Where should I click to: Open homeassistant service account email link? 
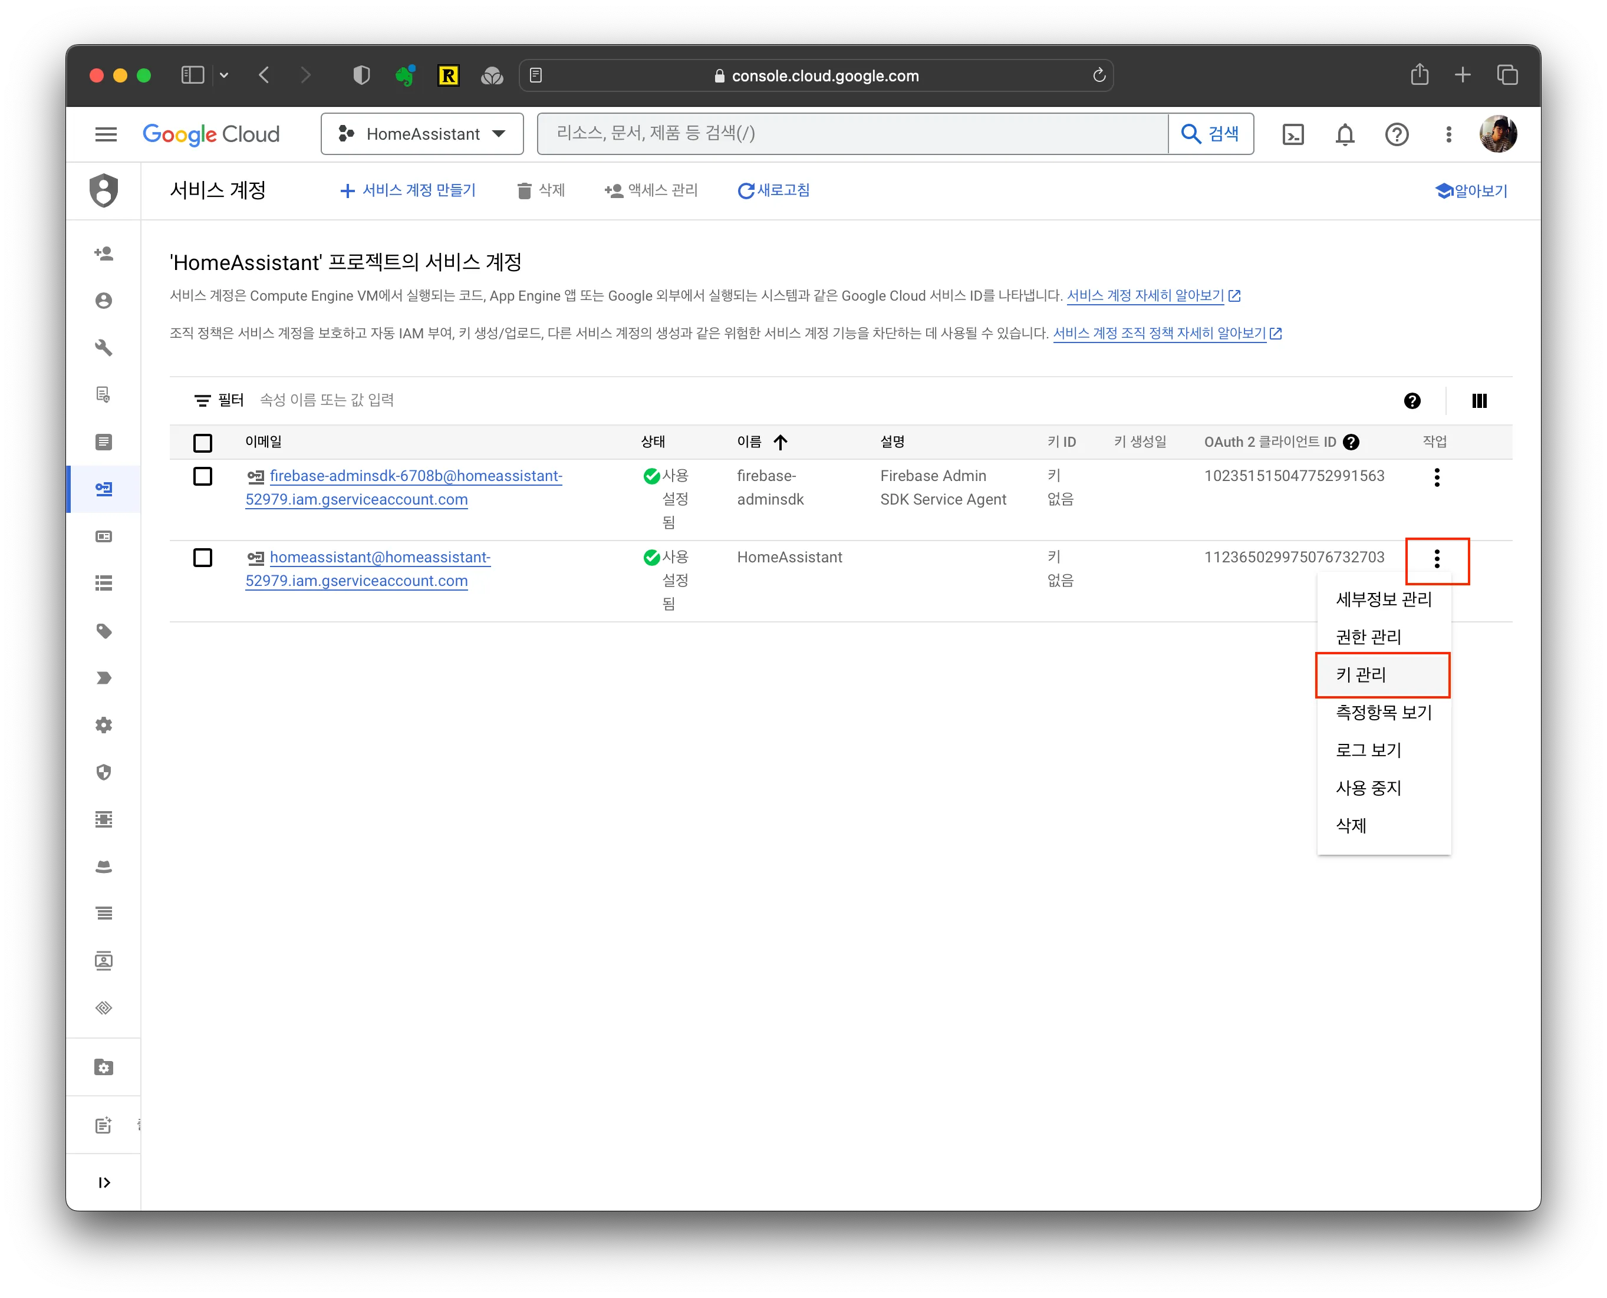click(x=368, y=569)
